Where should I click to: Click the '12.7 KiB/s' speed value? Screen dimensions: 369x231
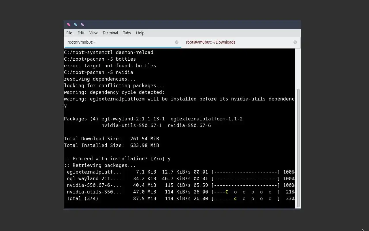tap(176, 172)
